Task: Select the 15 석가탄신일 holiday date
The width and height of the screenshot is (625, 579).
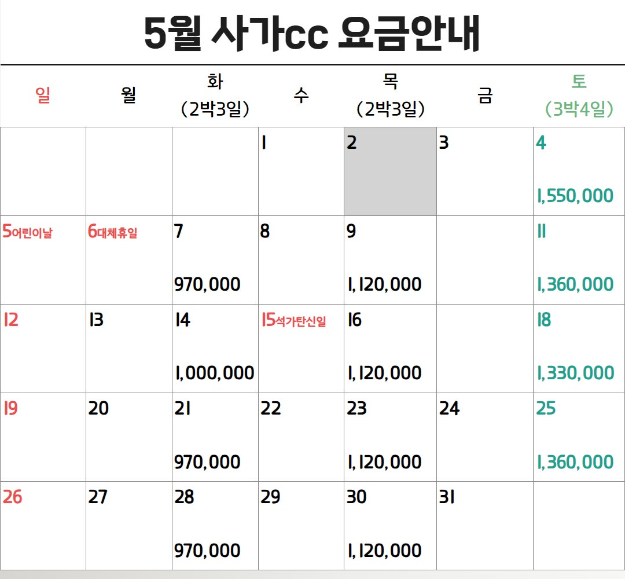Action: point(294,321)
